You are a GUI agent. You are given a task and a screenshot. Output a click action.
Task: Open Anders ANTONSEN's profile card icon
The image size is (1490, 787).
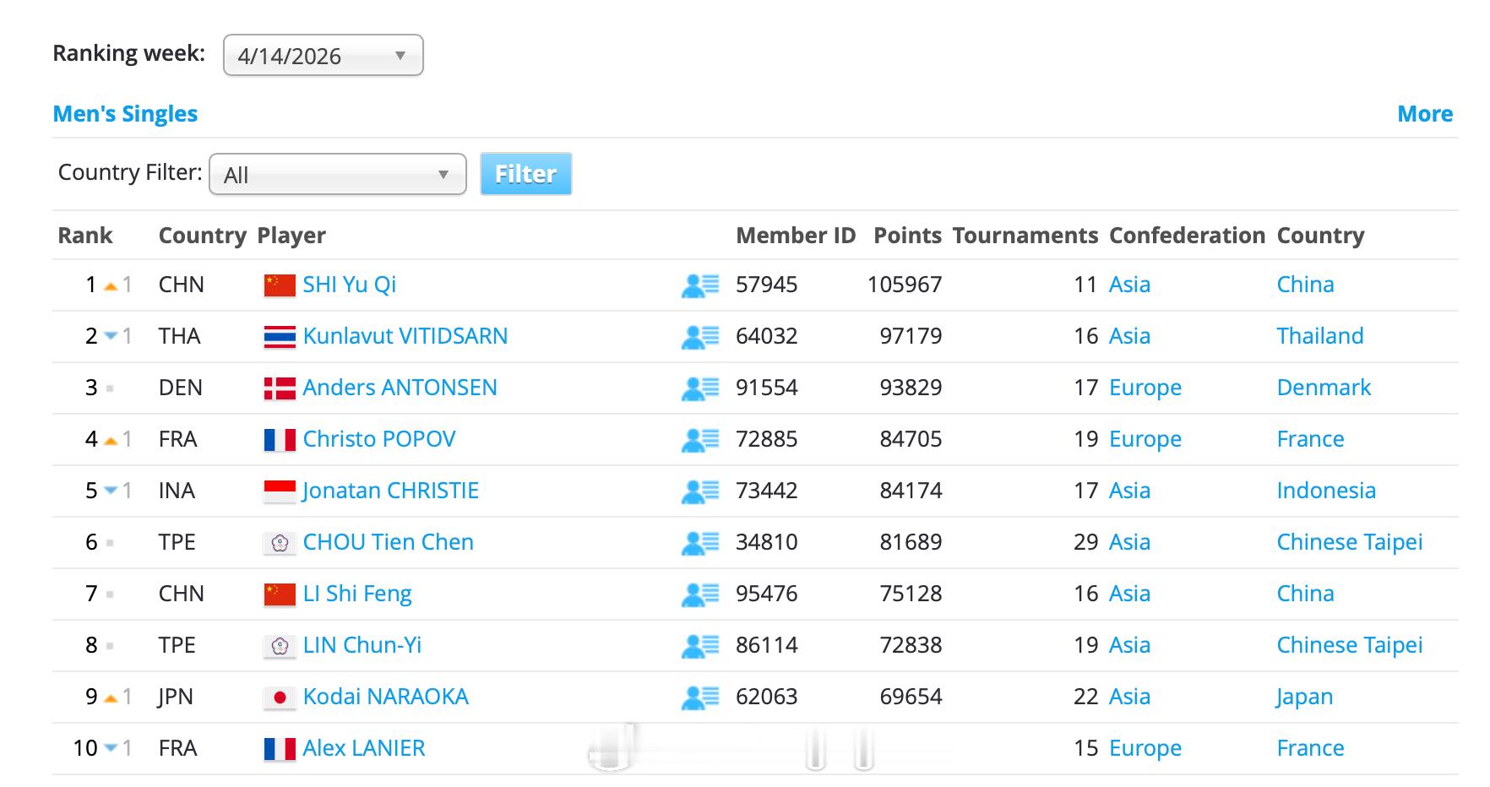tap(700, 388)
